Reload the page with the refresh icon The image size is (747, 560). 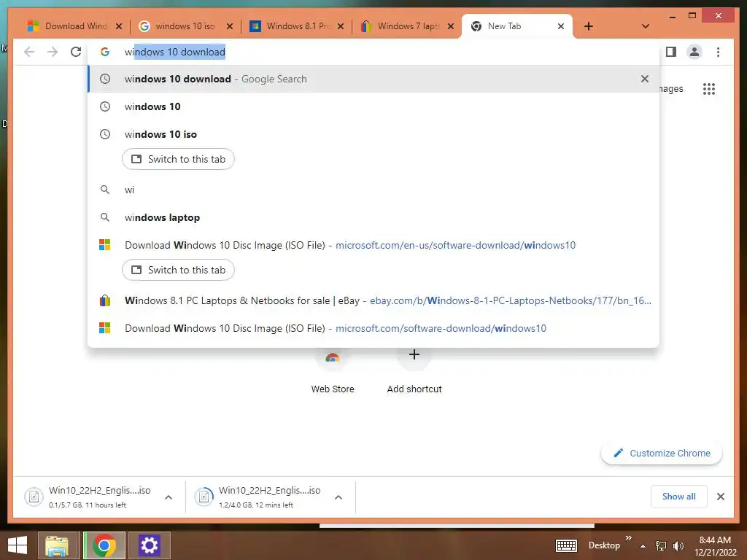(x=76, y=52)
